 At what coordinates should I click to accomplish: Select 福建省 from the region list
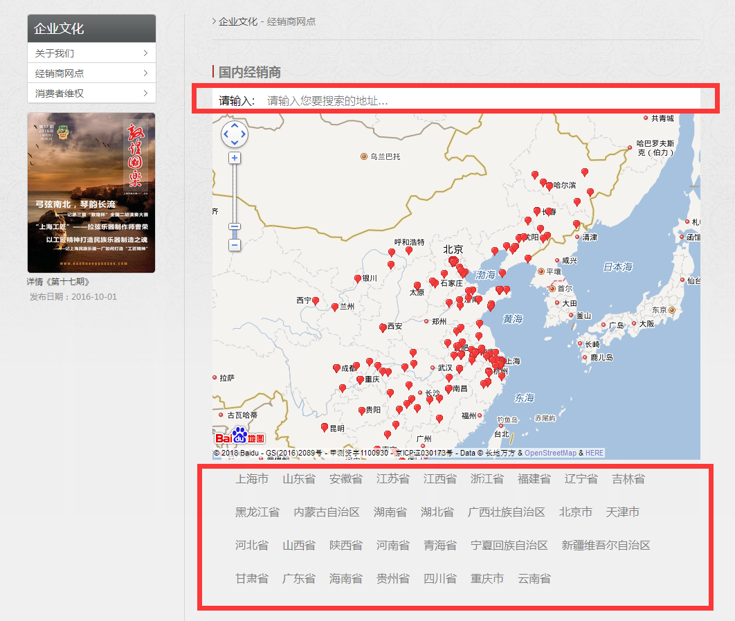(534, 479)
